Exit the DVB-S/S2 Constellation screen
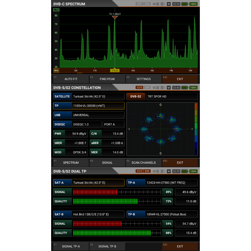This screenshot has height=251, width=251. click(180, 163)
